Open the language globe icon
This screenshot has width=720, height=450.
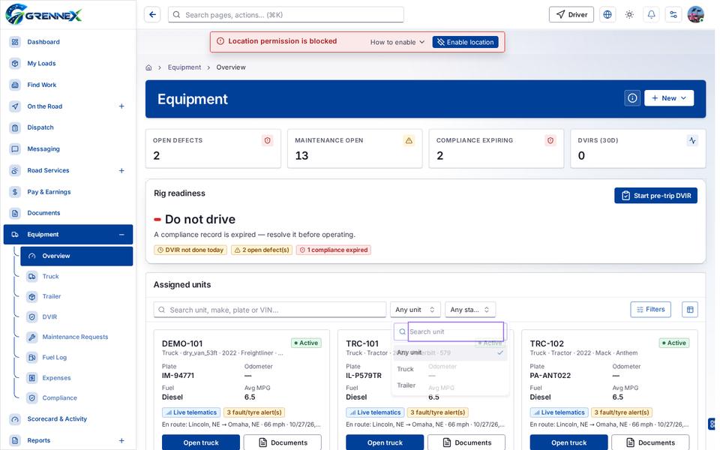607,15
